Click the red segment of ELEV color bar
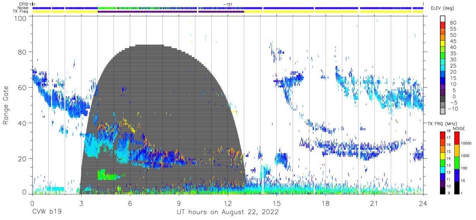The width and height of the screenshot is (476, 220). tap(443, 25)
